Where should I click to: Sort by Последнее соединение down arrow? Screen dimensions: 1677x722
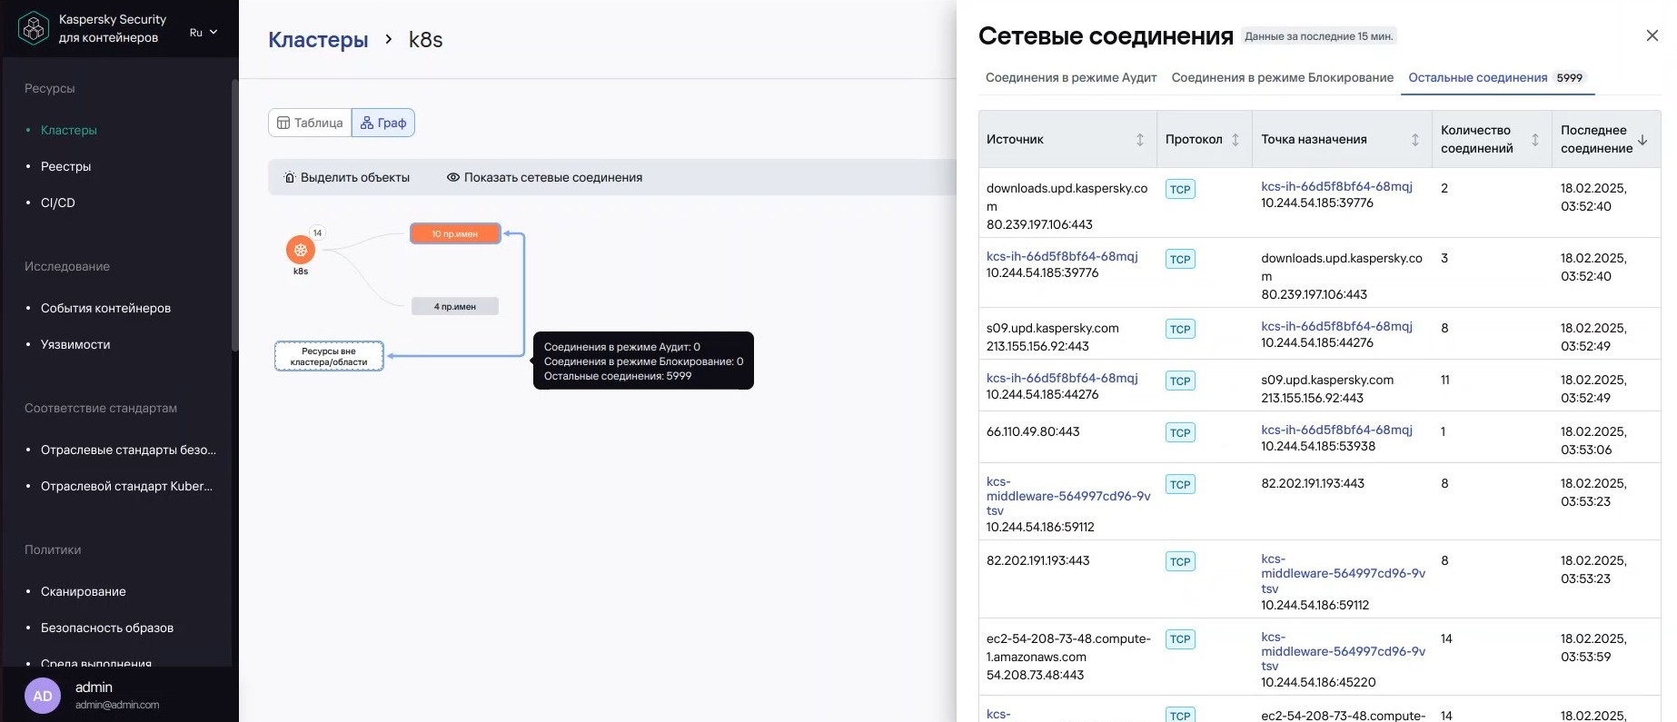[1642, 140]
